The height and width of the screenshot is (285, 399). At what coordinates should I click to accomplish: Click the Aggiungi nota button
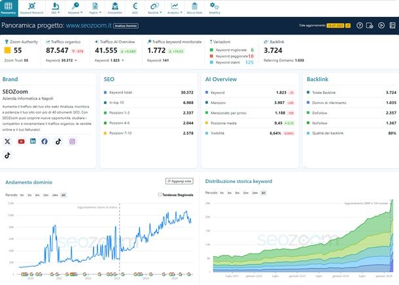pyautogui.click(x=180, y=181)
